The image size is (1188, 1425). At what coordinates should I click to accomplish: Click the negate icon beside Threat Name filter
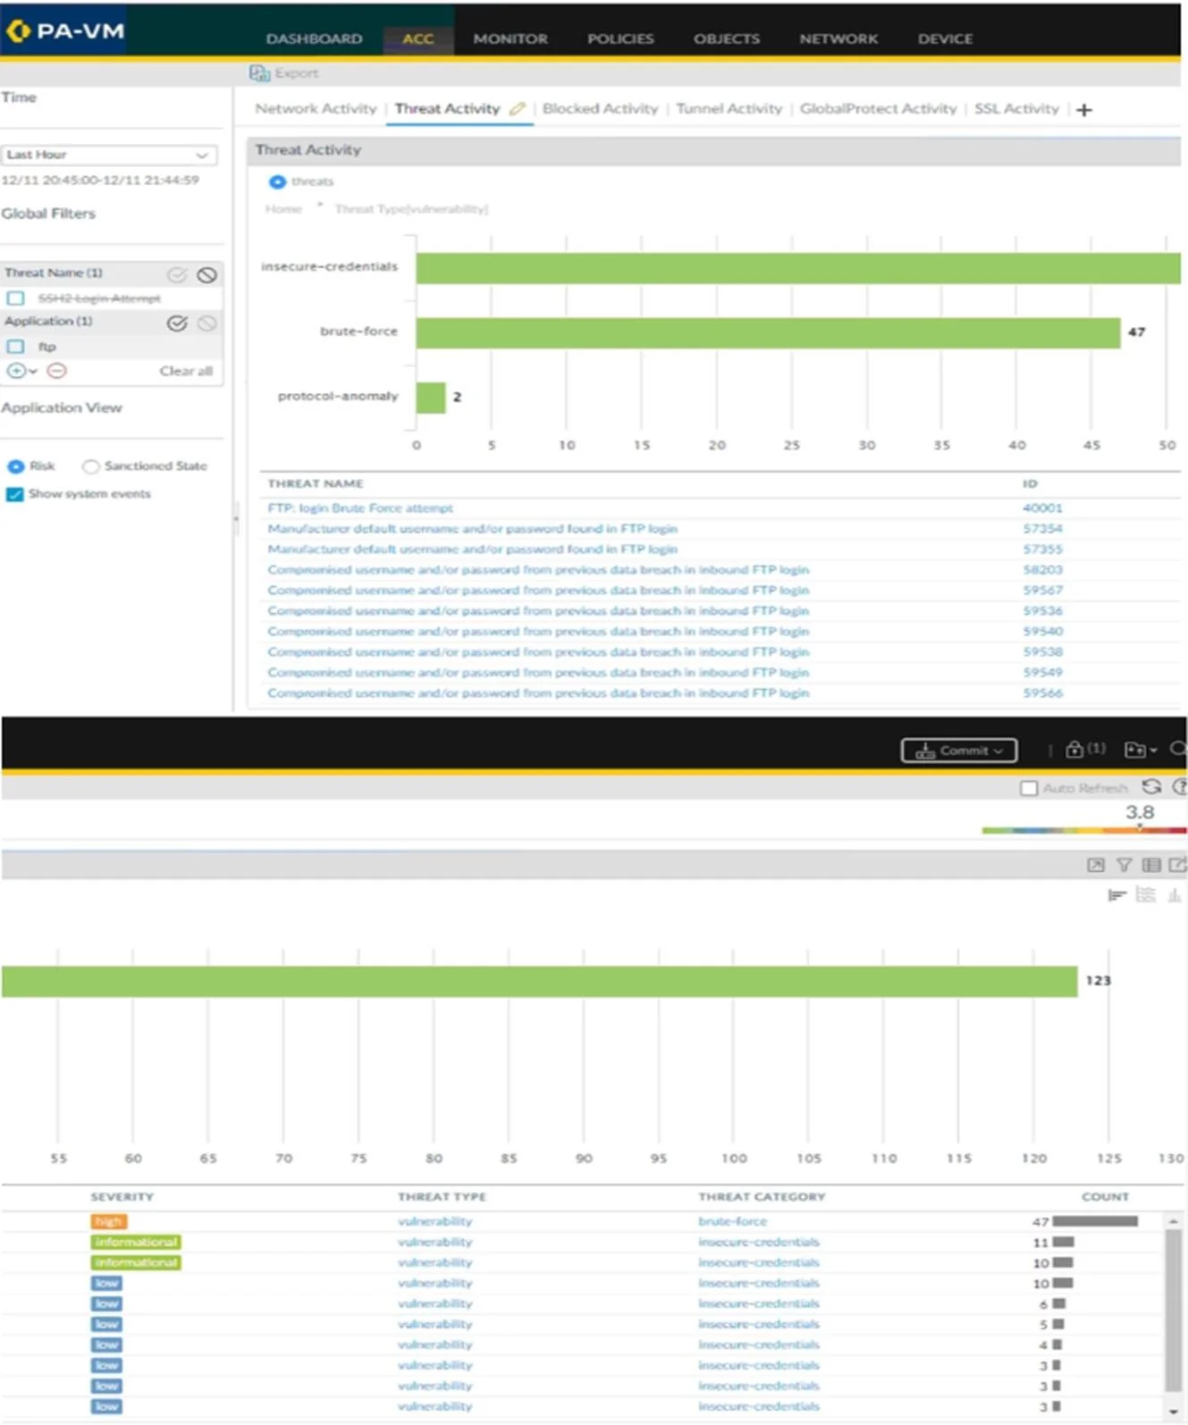(206, 275)
